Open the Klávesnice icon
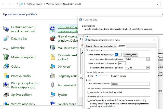Viewport: 163px width, 109px height. tap(6, 48)
